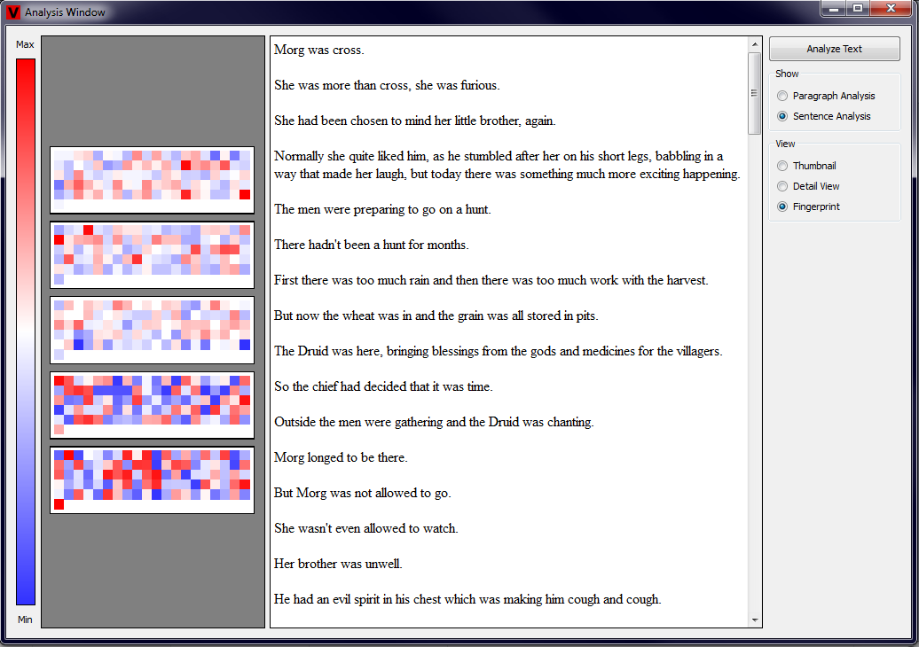Maximize the Analysis Window
919x647 pixels.
click(857, 9)
